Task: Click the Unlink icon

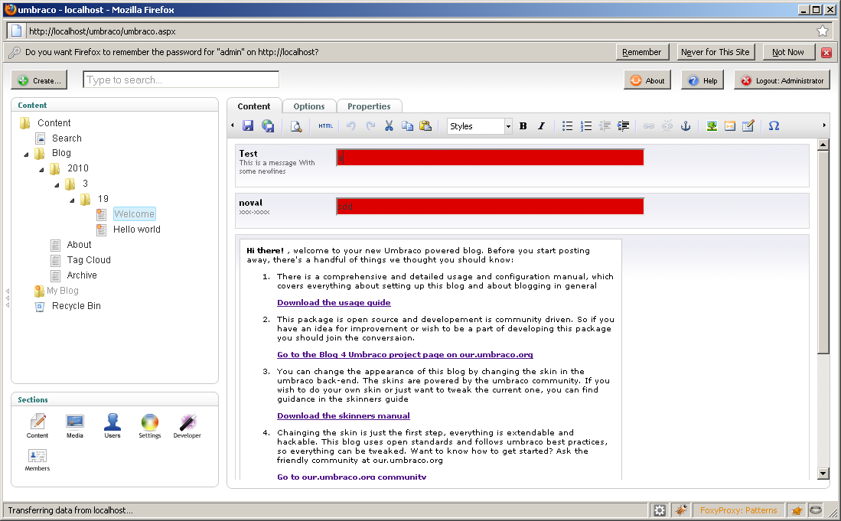Action: click(x=667, y=126)
